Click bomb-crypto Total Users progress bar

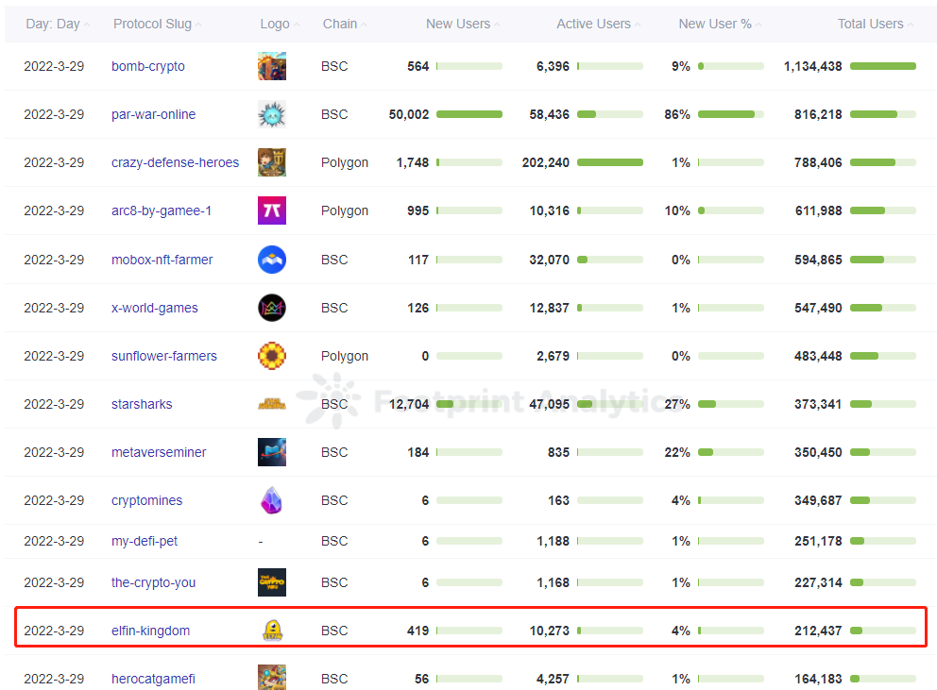coord(883,66)
